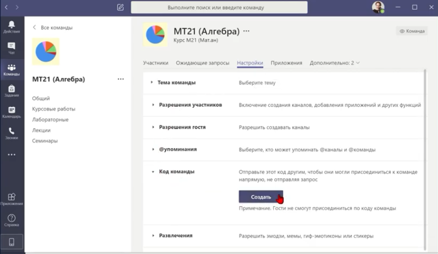Open the Справка help icon
438x254 pixels.
[x=12, y=220]
